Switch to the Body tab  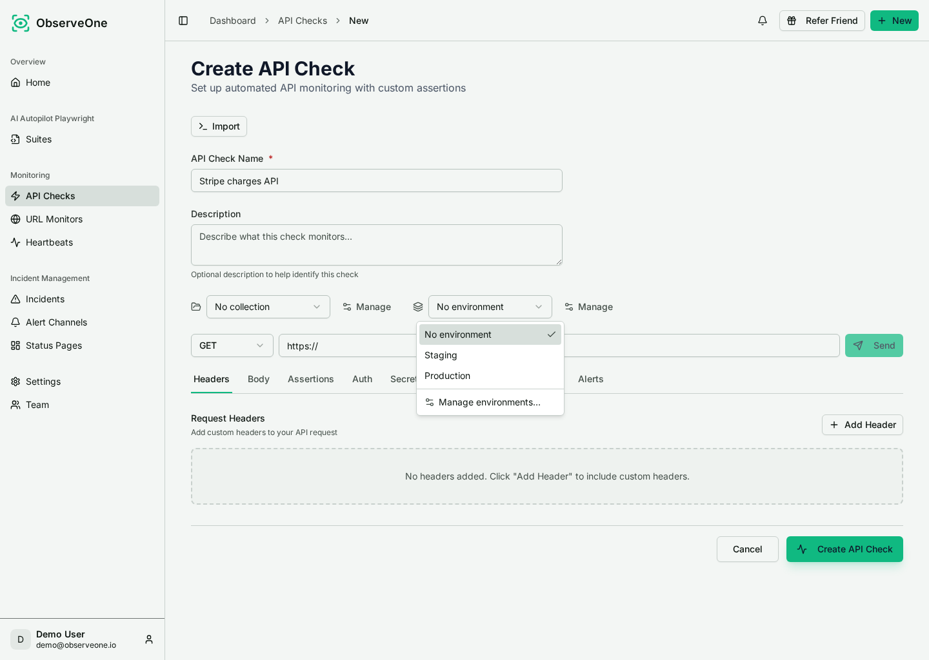[259, 379]
